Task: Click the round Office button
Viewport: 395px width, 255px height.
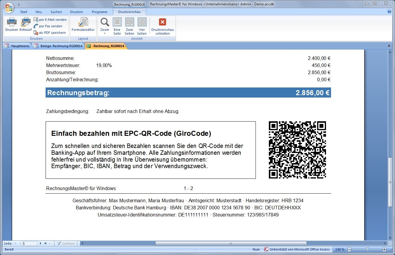Action: (9, 8)
